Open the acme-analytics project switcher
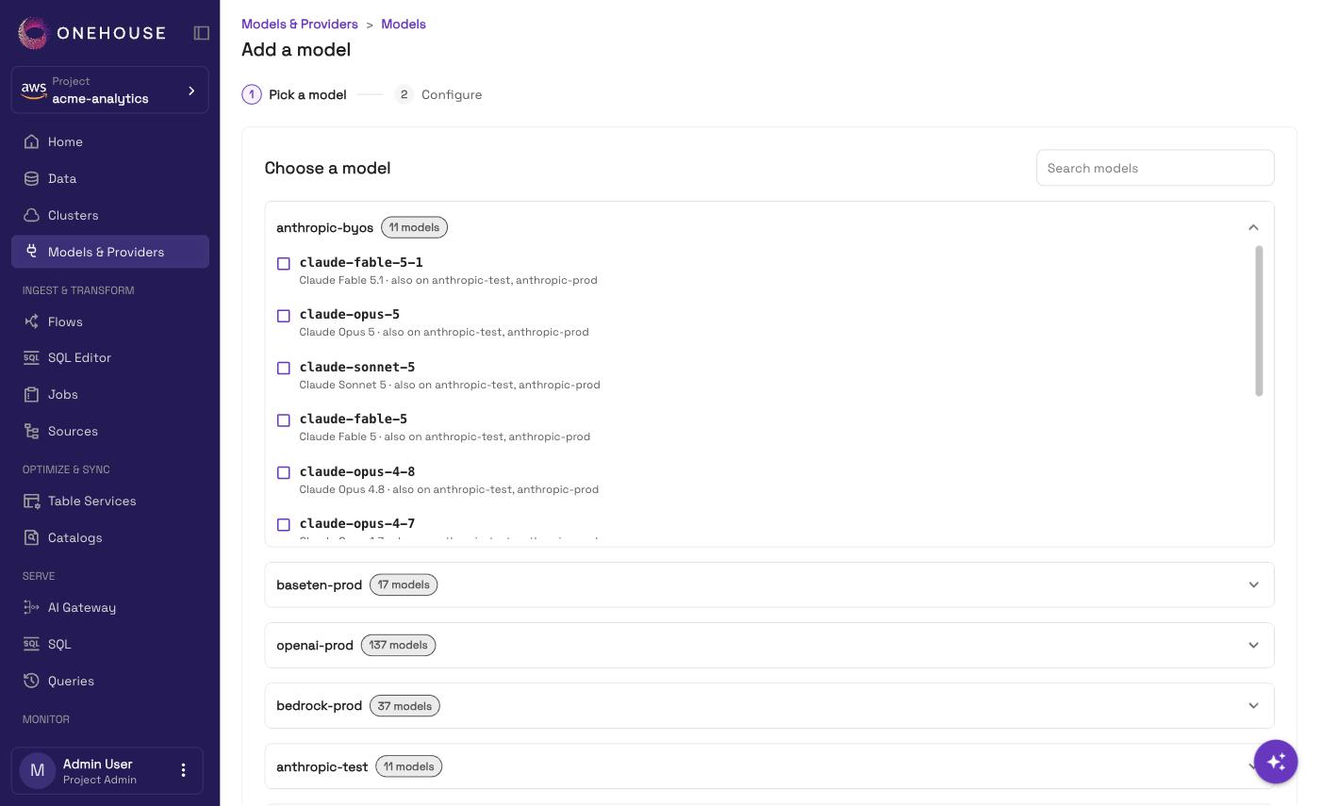The height and width of the screenshot is (806, 1320). click(x=110, y=90)
